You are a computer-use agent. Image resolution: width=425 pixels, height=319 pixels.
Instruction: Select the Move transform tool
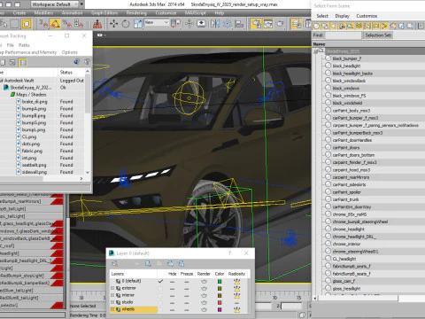[113, 24]
